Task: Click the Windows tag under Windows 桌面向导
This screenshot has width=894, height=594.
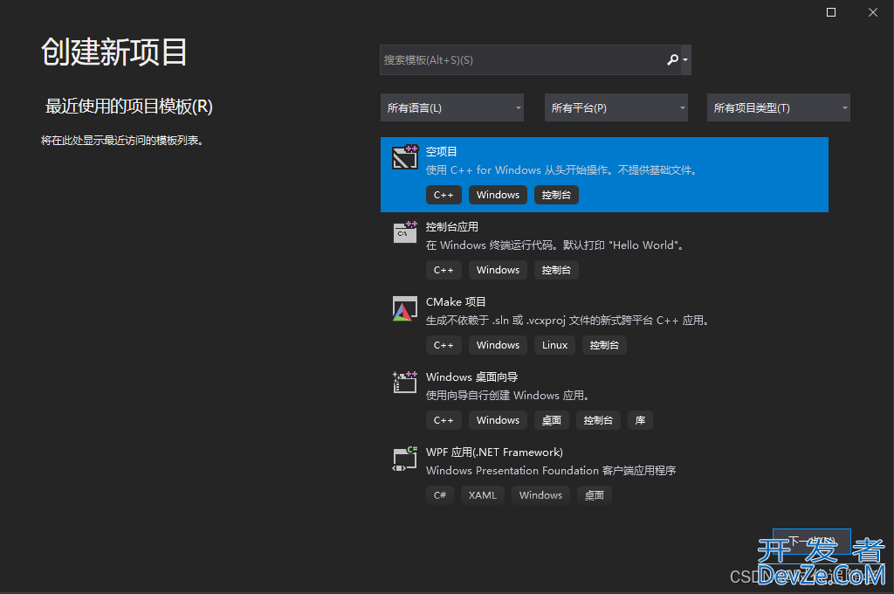Action: pos(498,420)
